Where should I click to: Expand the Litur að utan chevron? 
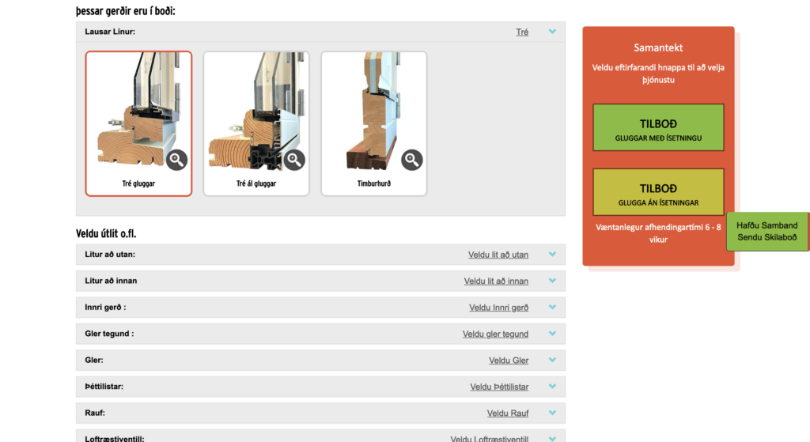coord(552,255)
